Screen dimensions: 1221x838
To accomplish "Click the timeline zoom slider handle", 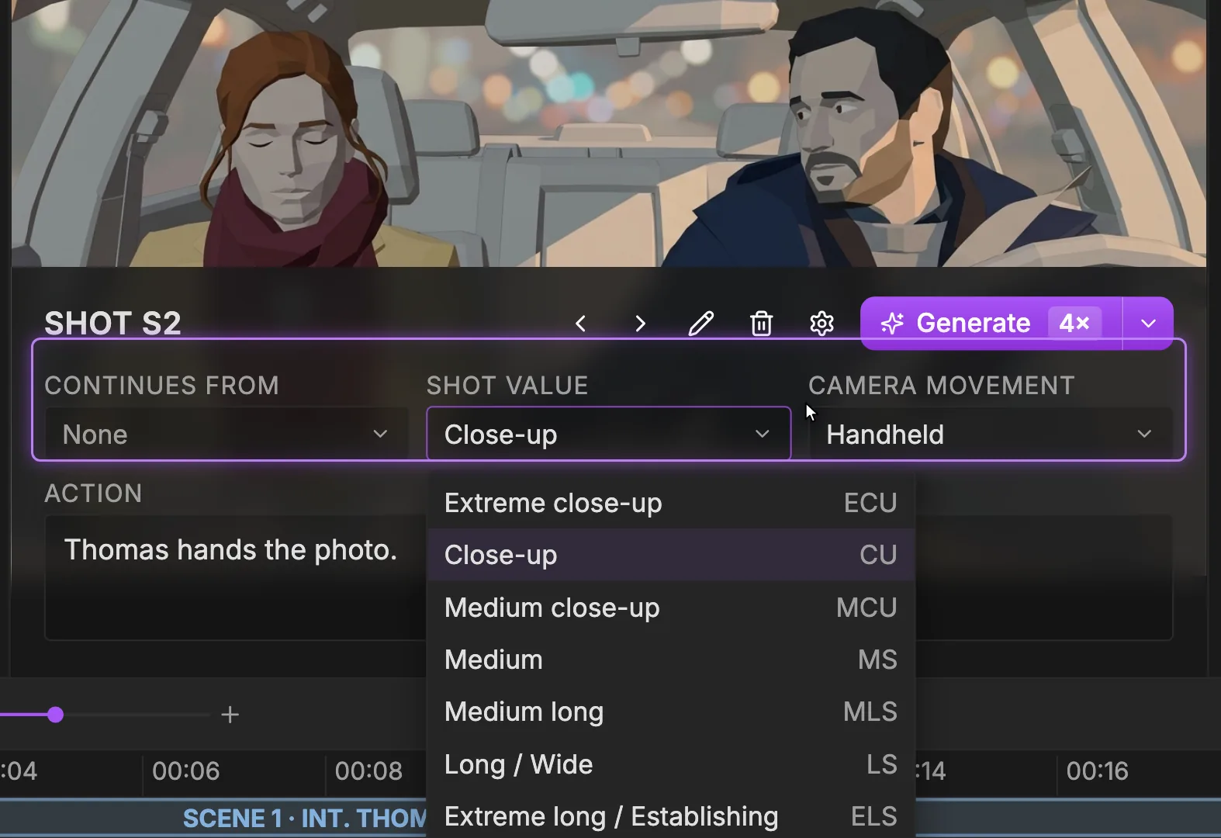I will click(x=55, y=715).
